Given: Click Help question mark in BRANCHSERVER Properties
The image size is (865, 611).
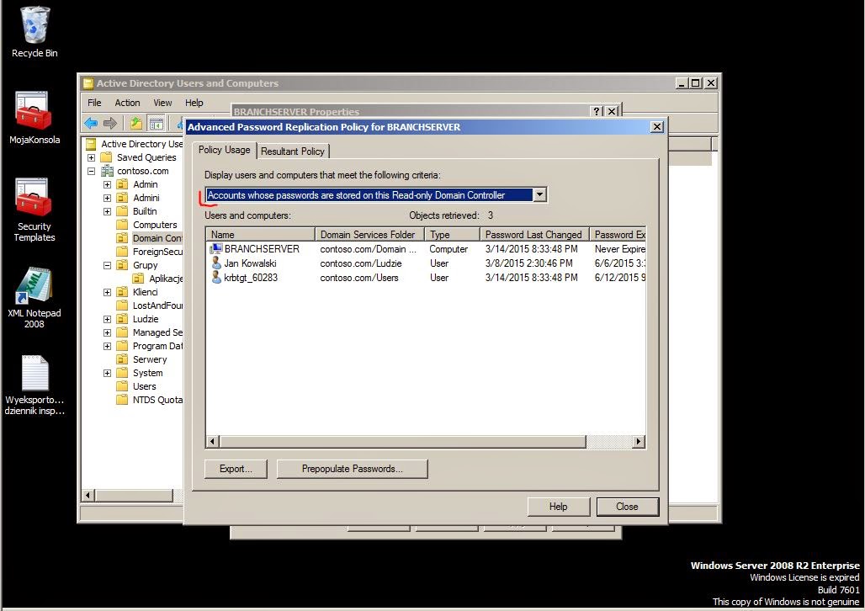Looking at the screenshot, I should [x=597, y=111].
